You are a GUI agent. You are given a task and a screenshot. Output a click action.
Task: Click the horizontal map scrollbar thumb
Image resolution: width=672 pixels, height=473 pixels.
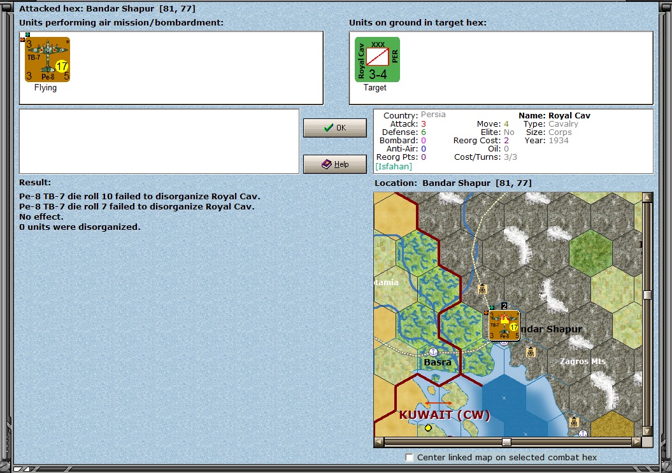[x=506, y=442]
